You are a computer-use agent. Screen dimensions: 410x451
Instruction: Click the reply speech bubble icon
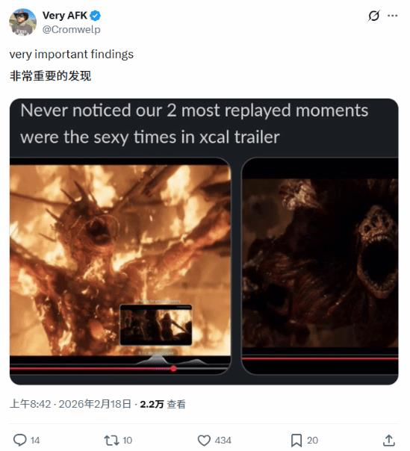(x=20, y=440)
